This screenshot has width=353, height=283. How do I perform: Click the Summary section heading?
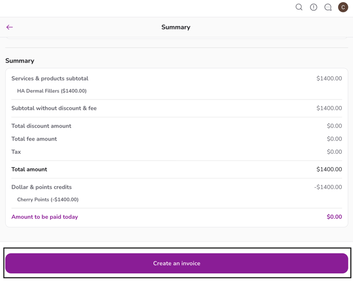(20, 60)
